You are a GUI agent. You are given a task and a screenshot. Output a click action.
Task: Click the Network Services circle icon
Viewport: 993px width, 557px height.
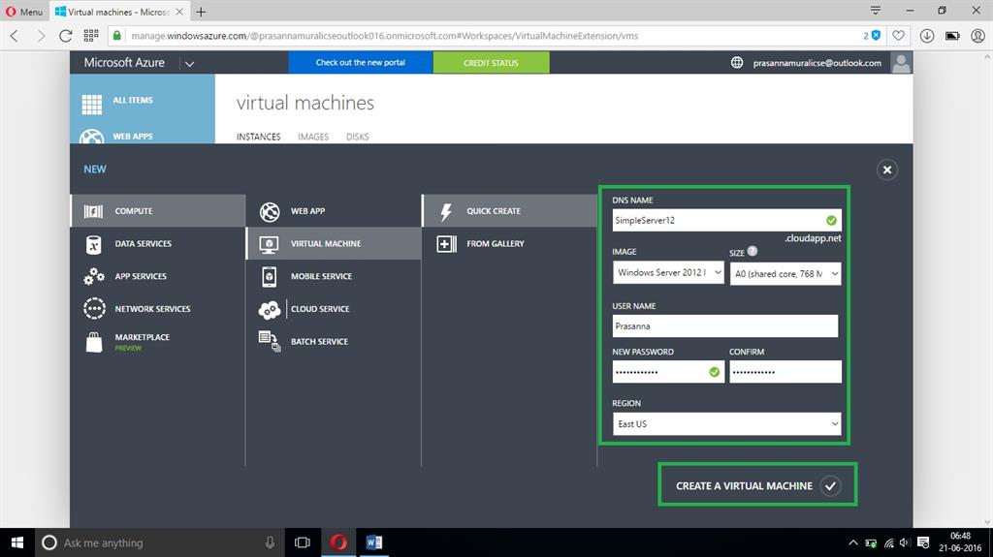click(x=94, y=309)
